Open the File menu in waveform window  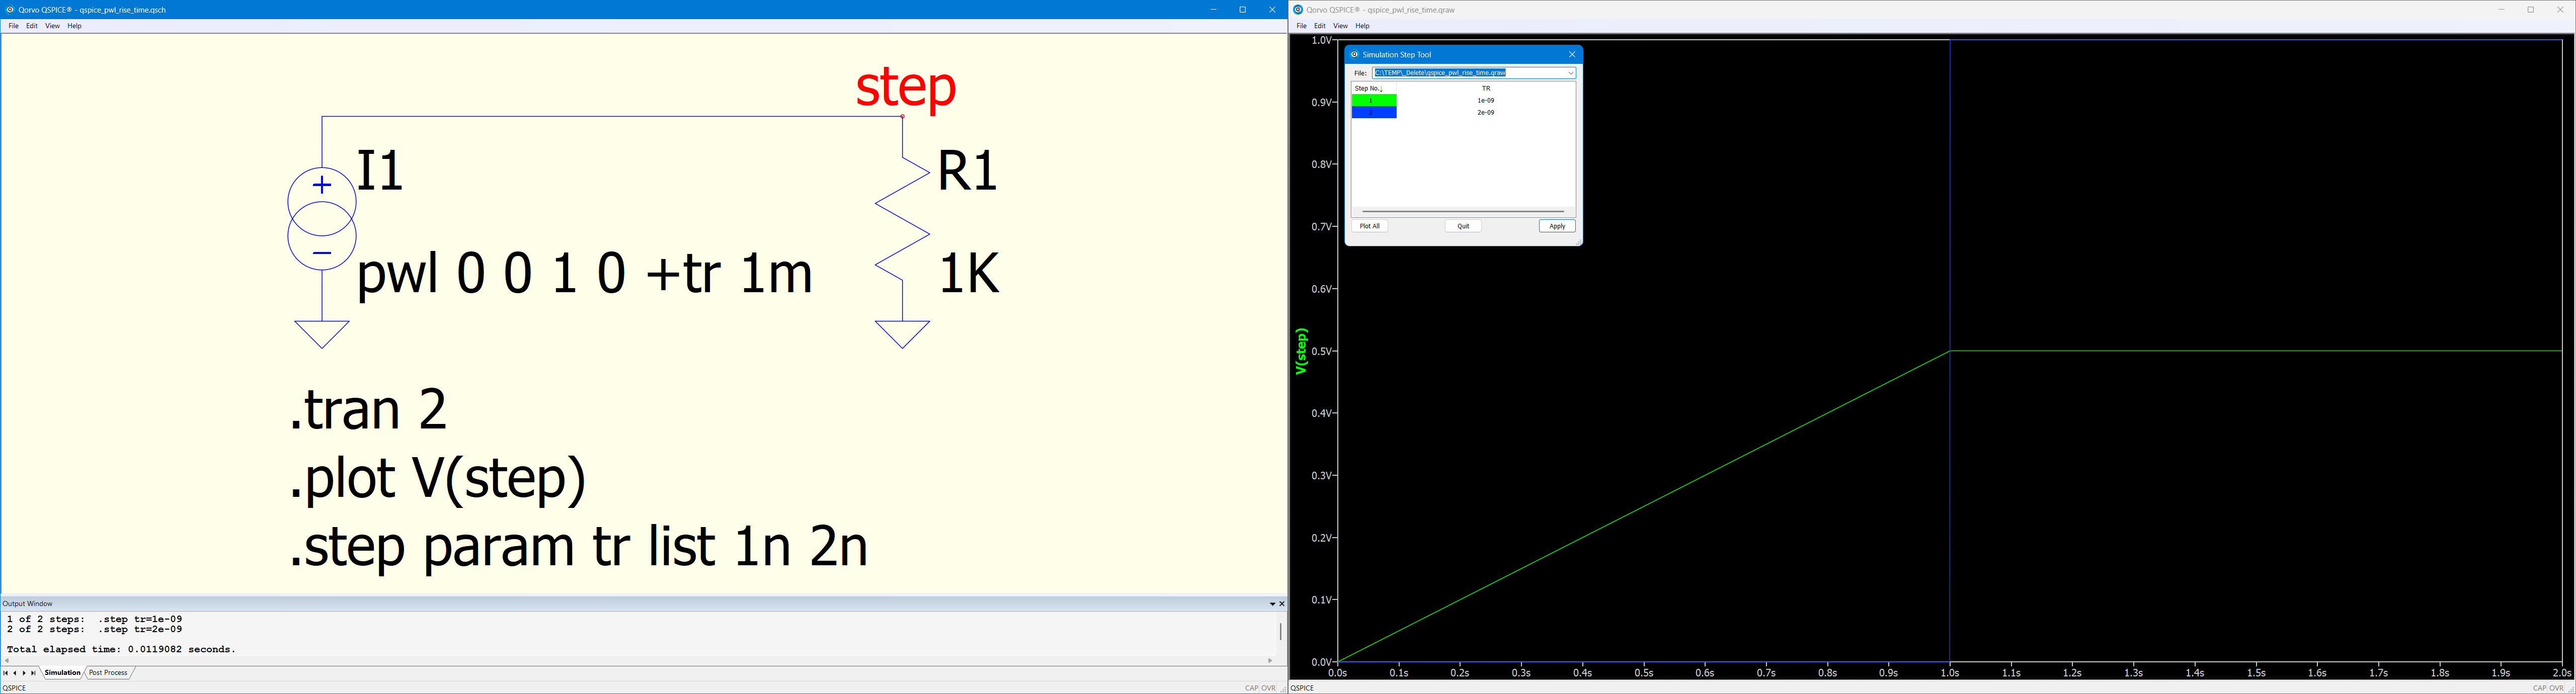(x=1301, y=26)
